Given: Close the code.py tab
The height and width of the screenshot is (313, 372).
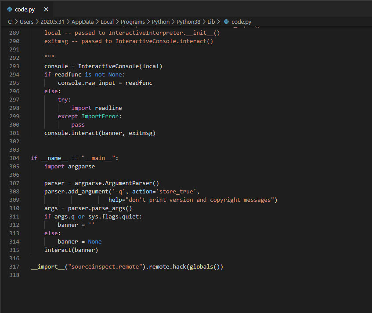Looking at the screenshot, I should 46,9.
